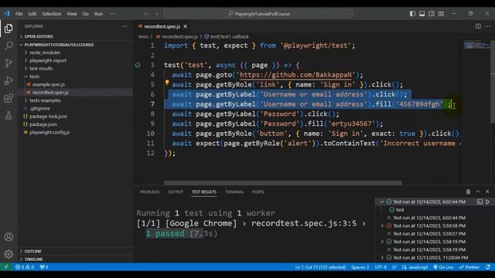Screen dimensions: 495x278
Task: Show output of test run icon
Action: pyautogui.click(x=480, y=202)
